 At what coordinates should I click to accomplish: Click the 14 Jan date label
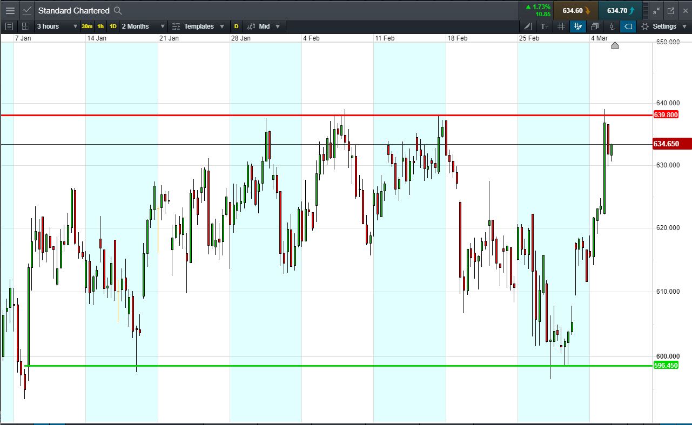click(x=97, y=38)
